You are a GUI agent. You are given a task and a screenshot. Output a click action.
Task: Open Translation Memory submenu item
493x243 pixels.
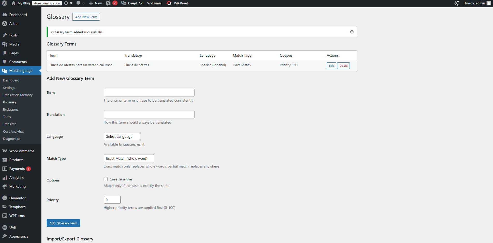point(18,95)
